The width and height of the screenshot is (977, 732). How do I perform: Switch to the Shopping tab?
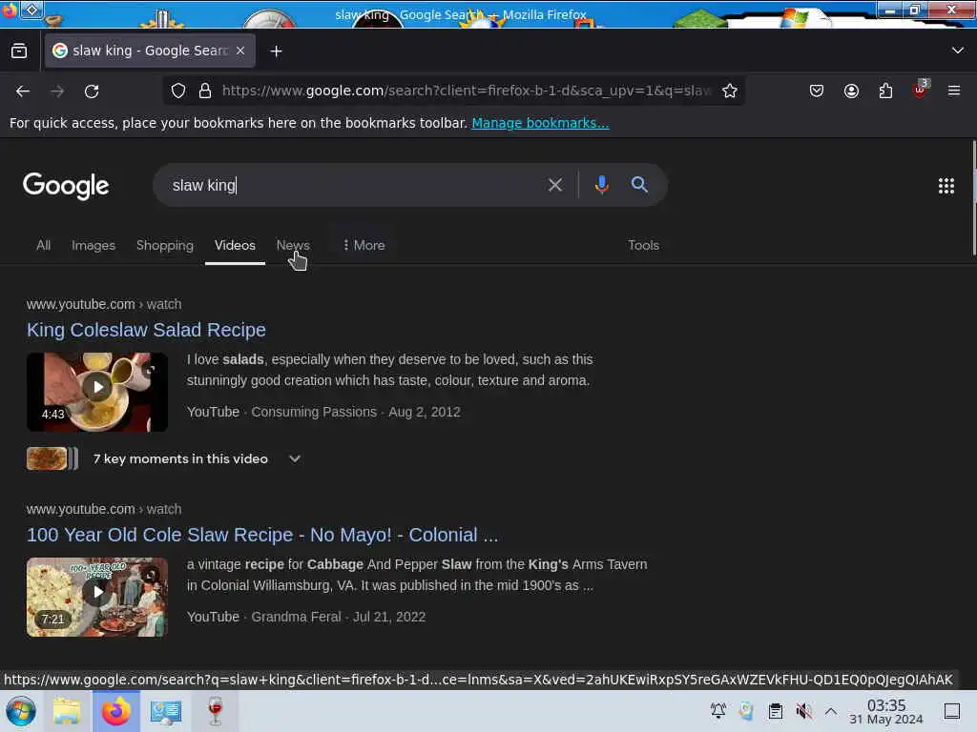[x=164, y=245]
